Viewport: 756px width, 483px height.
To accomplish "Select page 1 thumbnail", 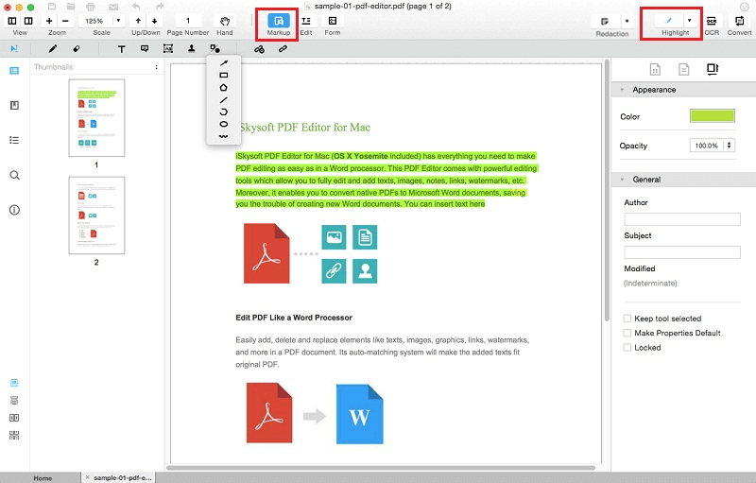I will pos(96,118).
